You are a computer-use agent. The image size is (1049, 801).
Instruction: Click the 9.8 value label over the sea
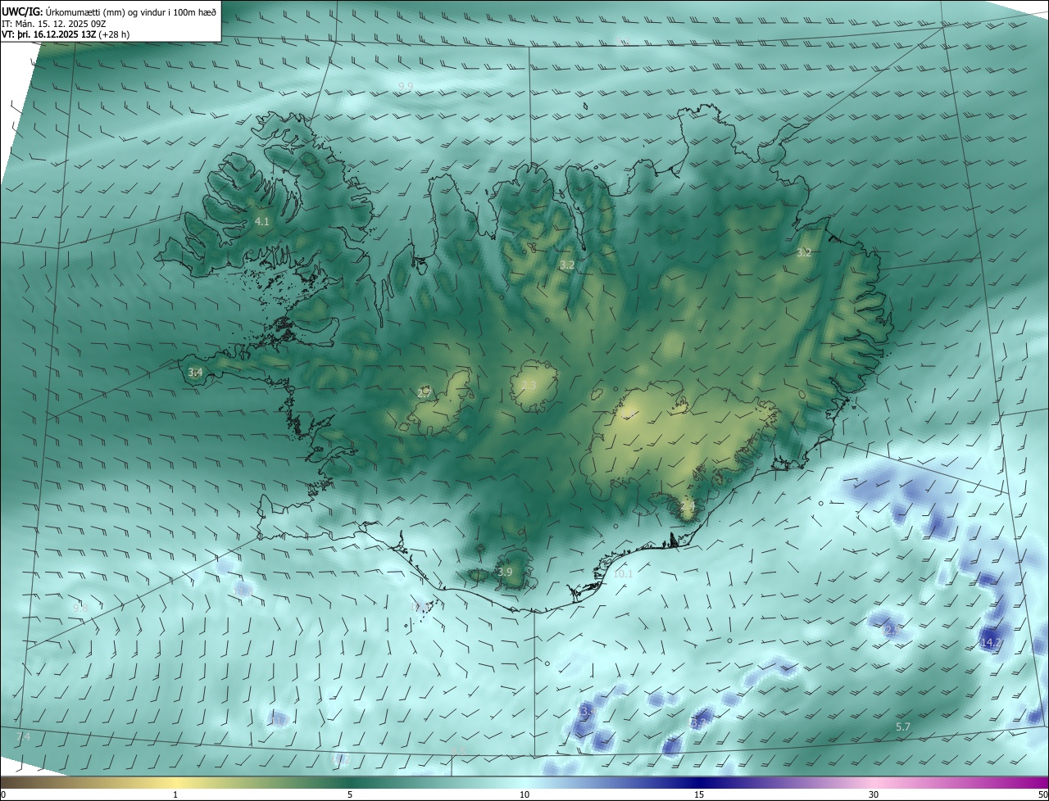79,608
